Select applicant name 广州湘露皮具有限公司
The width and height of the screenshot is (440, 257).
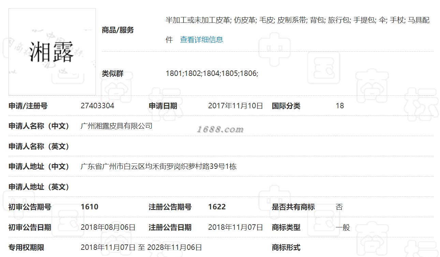click(x=117, y=126)
